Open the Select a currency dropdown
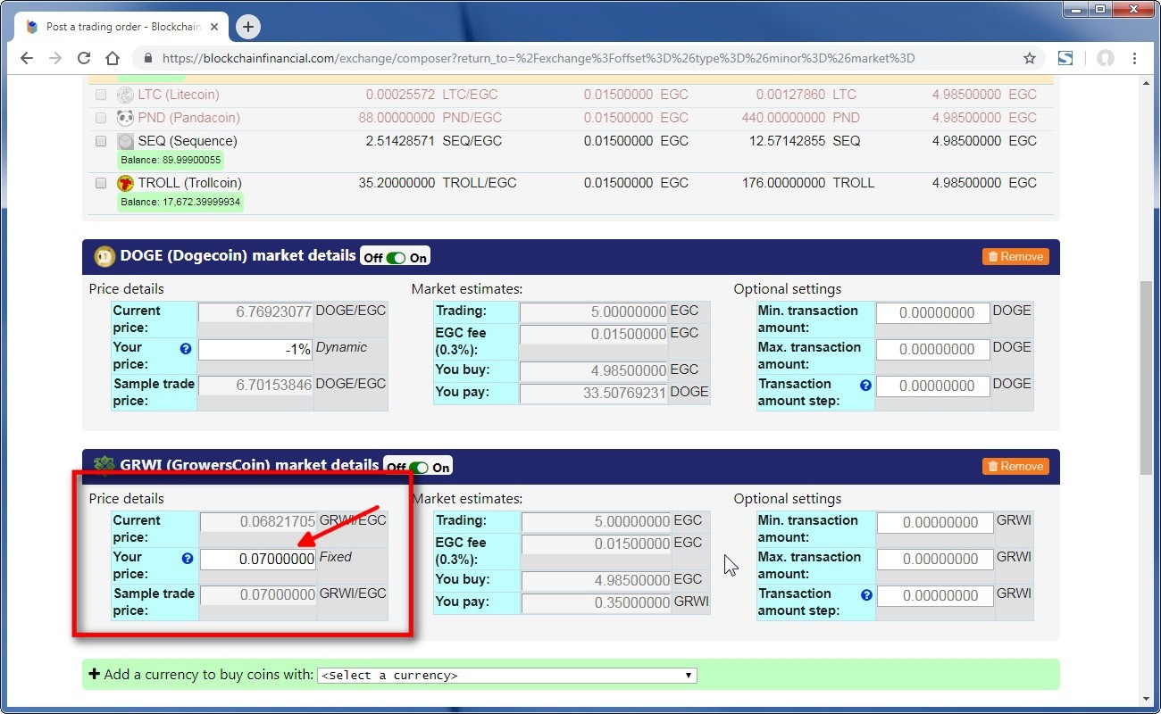The width and height of the screenshot is (1161, 714). click(506, 676)
